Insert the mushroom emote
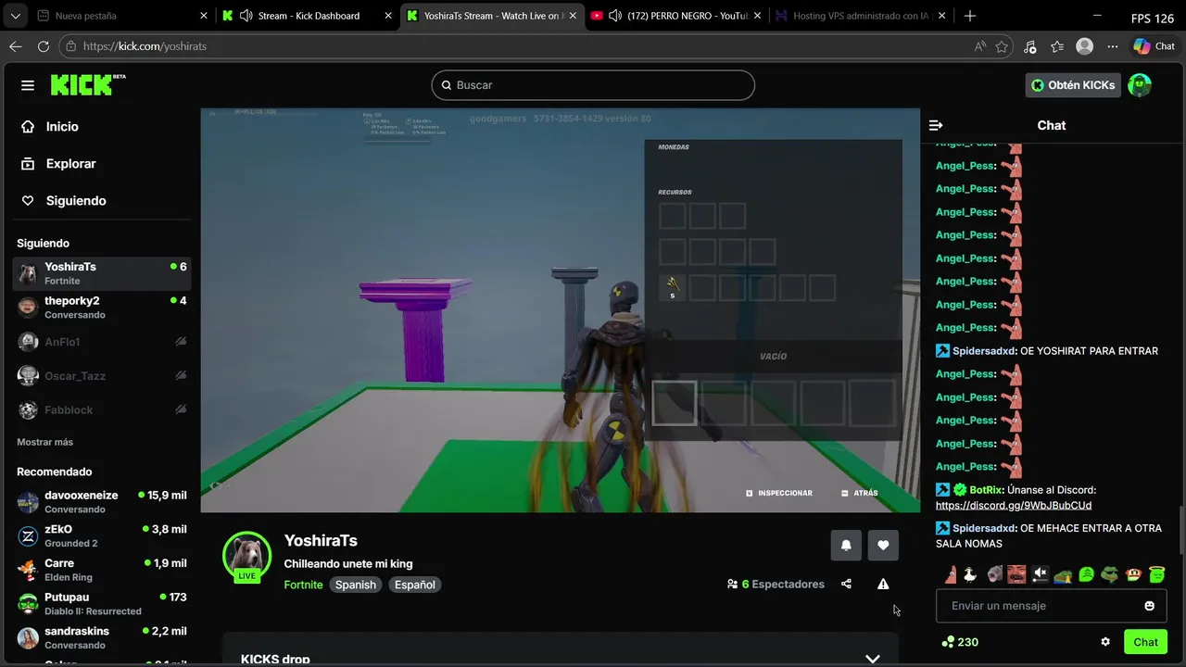 [1132, 574]
